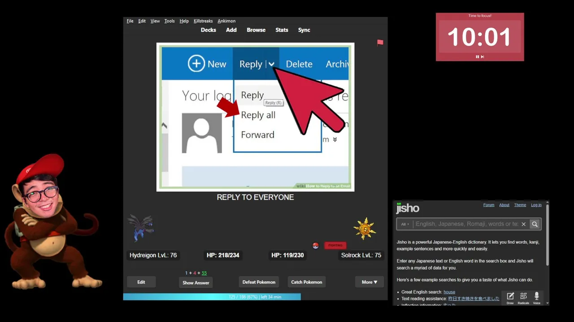The image size is (574, 322).
Task: Click the Show Answer button
Action: pyautogui.click(x=196, y=283)
